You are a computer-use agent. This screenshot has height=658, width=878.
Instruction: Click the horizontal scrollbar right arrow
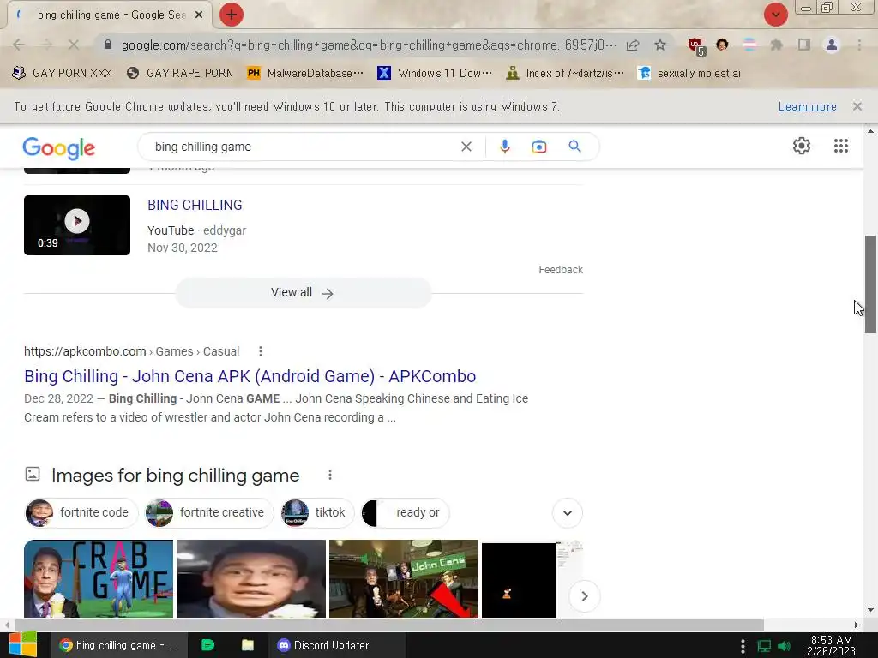[857, 625]
